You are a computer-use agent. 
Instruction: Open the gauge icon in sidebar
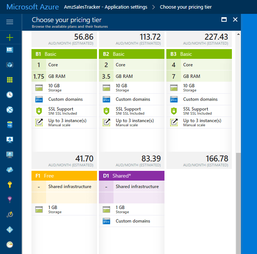click(x=10, y=245)
